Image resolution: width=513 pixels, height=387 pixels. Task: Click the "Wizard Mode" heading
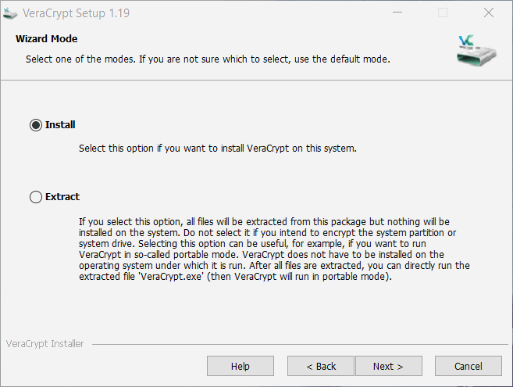point(47,39)
